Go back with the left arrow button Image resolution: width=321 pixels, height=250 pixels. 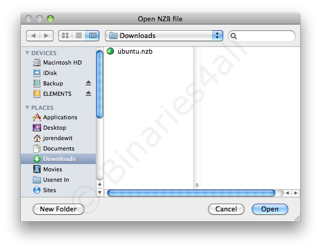tap(33, 35)
